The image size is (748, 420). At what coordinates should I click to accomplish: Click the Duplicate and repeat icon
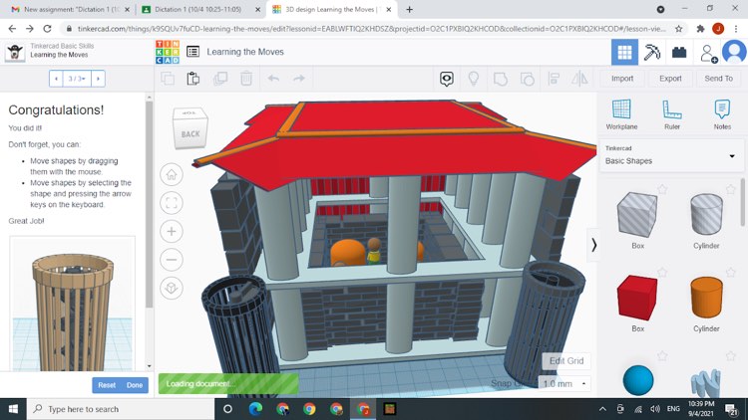tap(220, 78)
